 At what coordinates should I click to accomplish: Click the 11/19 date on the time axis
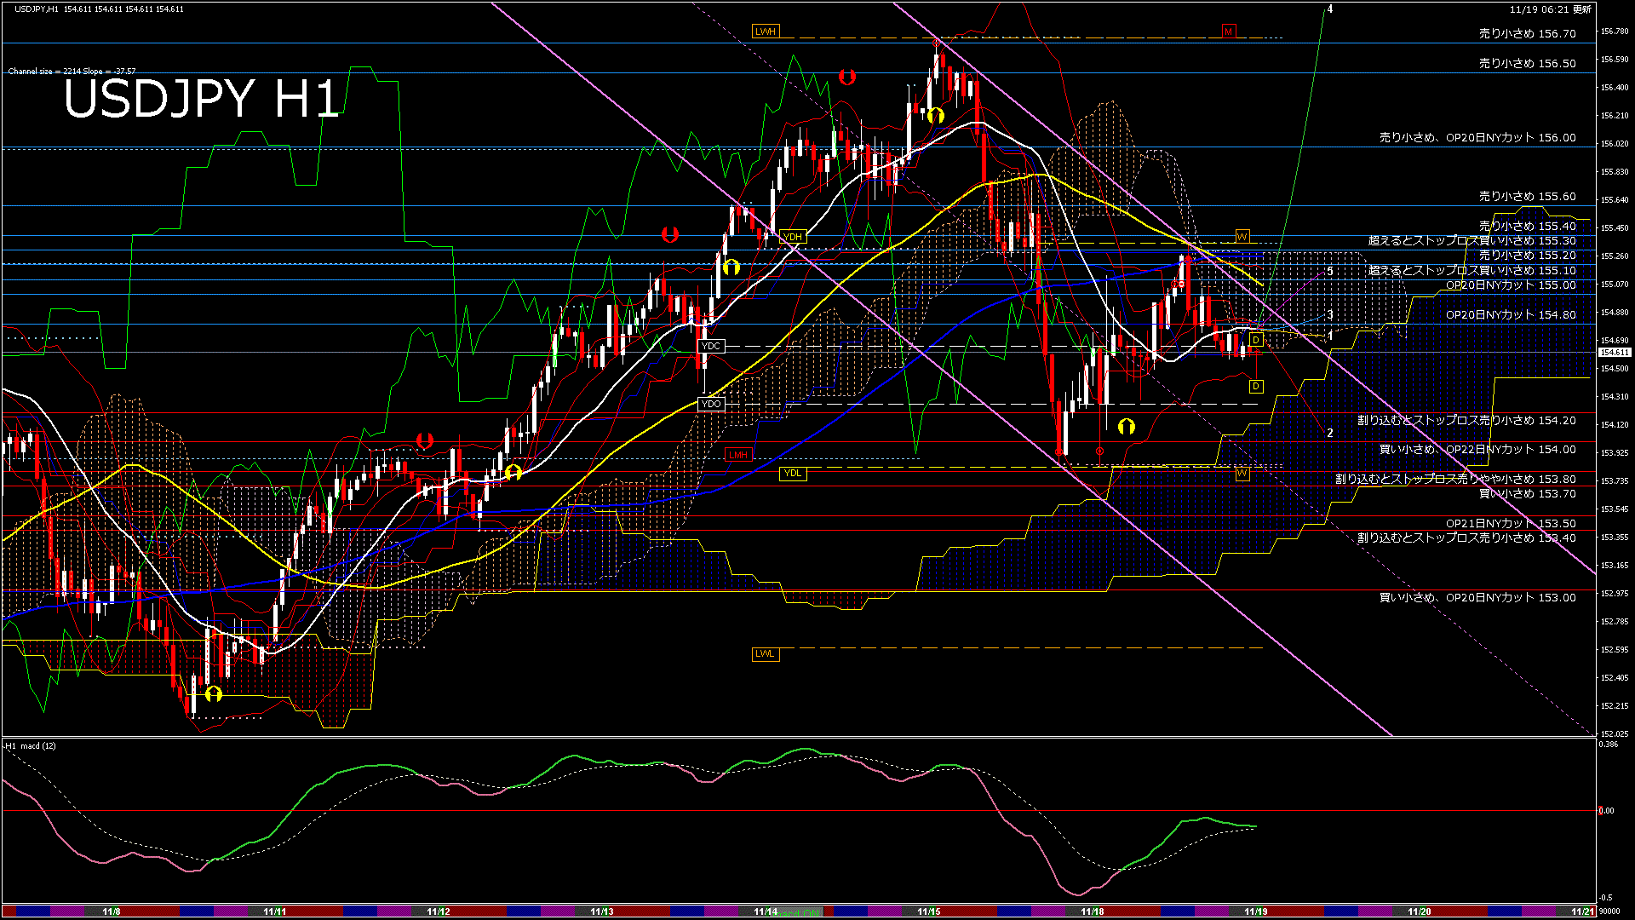click(1256, 911)
